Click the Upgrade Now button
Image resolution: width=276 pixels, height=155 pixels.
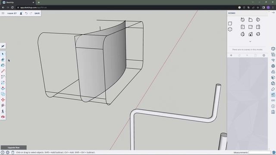point(13,147)
